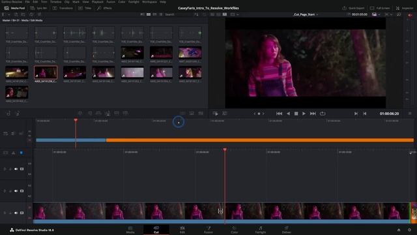Open project settings gear icon
This screenshot has width=417, height=235.
[x=409, y=230]
